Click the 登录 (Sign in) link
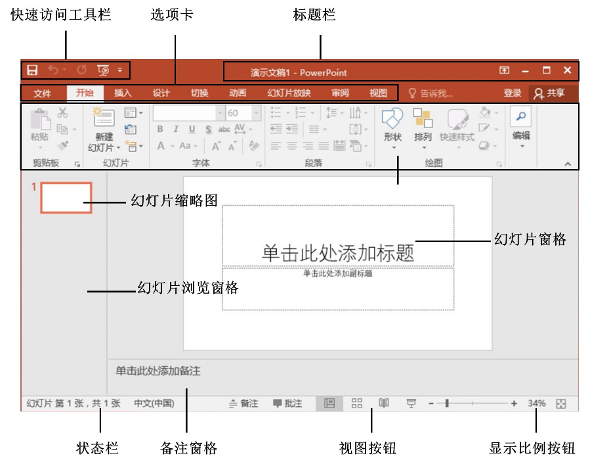The width and height of the screenshot is (590, 464). (x=513, y=93)
